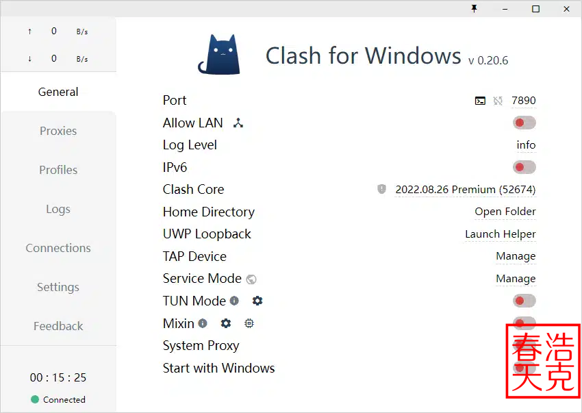This screenshot has height=413, width=582.
Task: Enable the TUN Mode toggle
Action: click(524, 300)
